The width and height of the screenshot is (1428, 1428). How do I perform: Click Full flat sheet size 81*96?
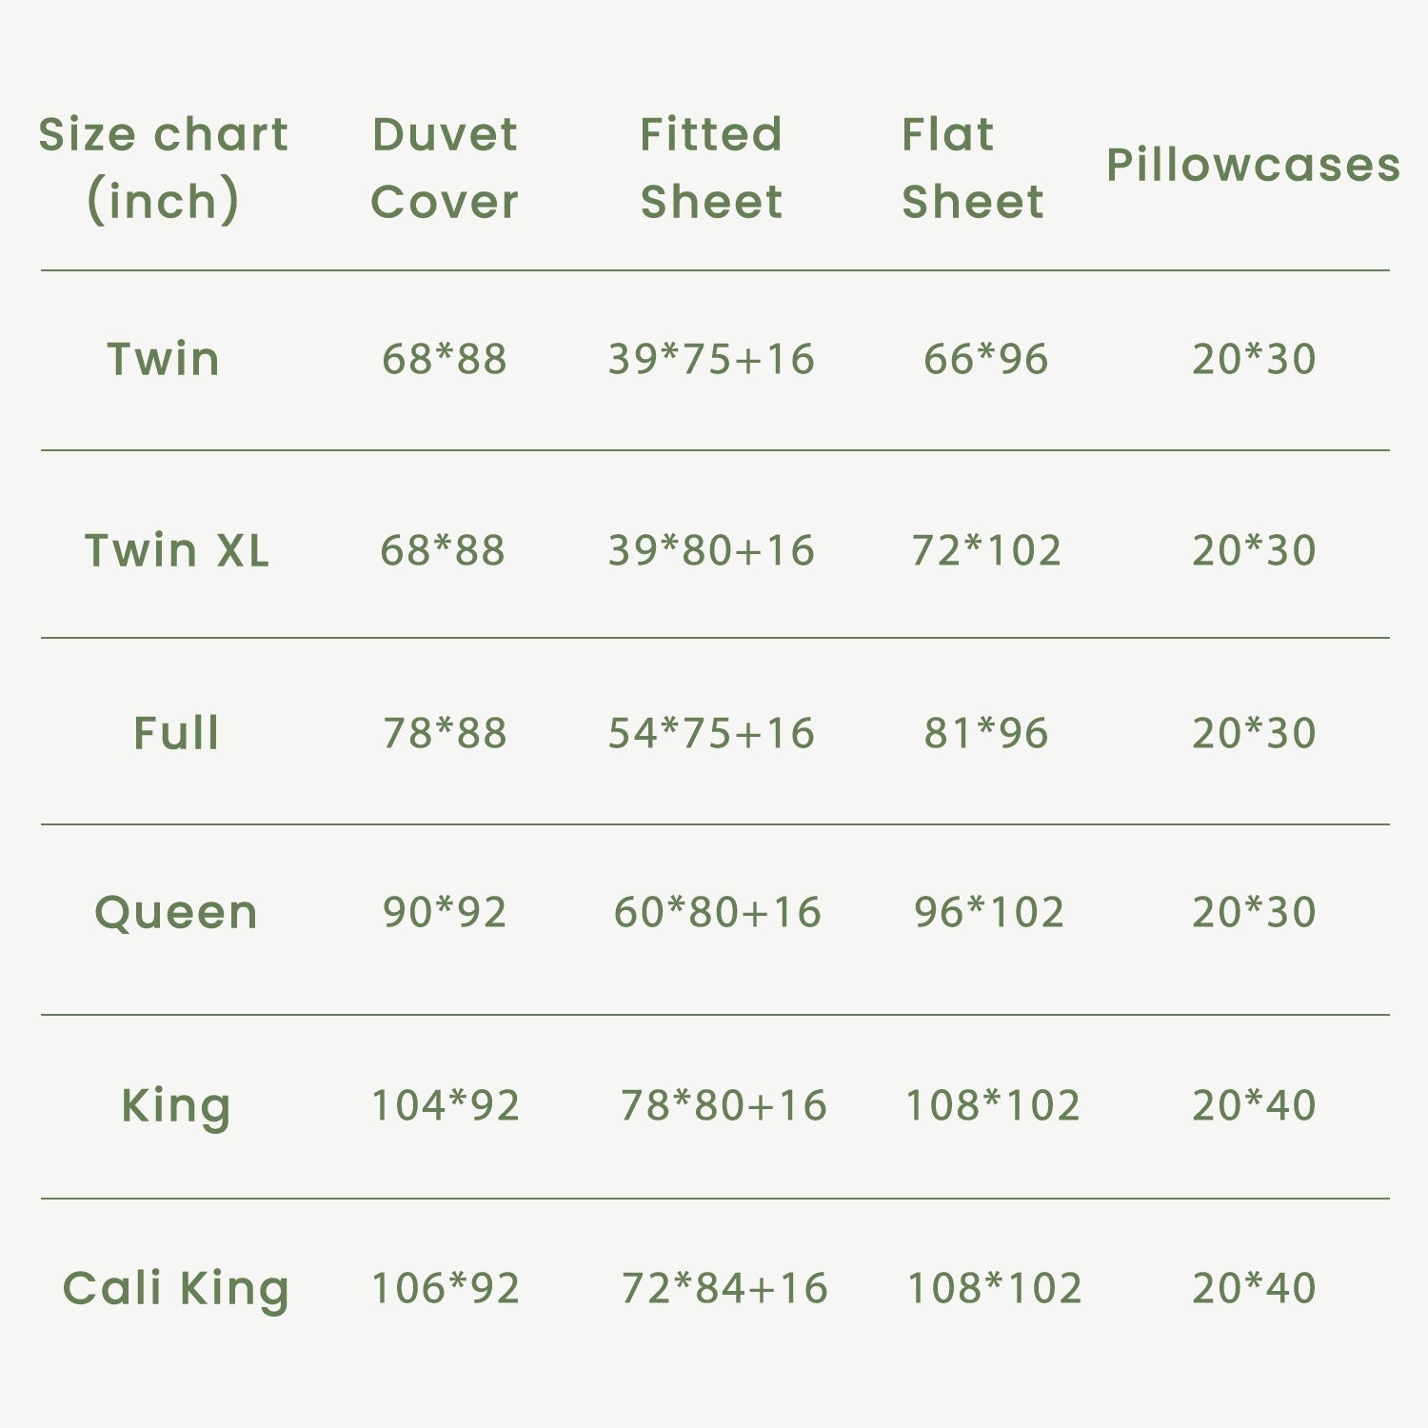(x=986, y=733)
